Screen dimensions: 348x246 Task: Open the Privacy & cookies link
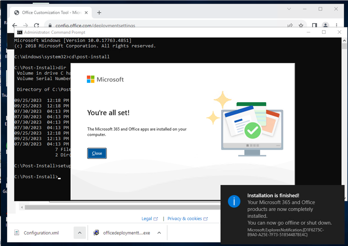click(187, 219)
